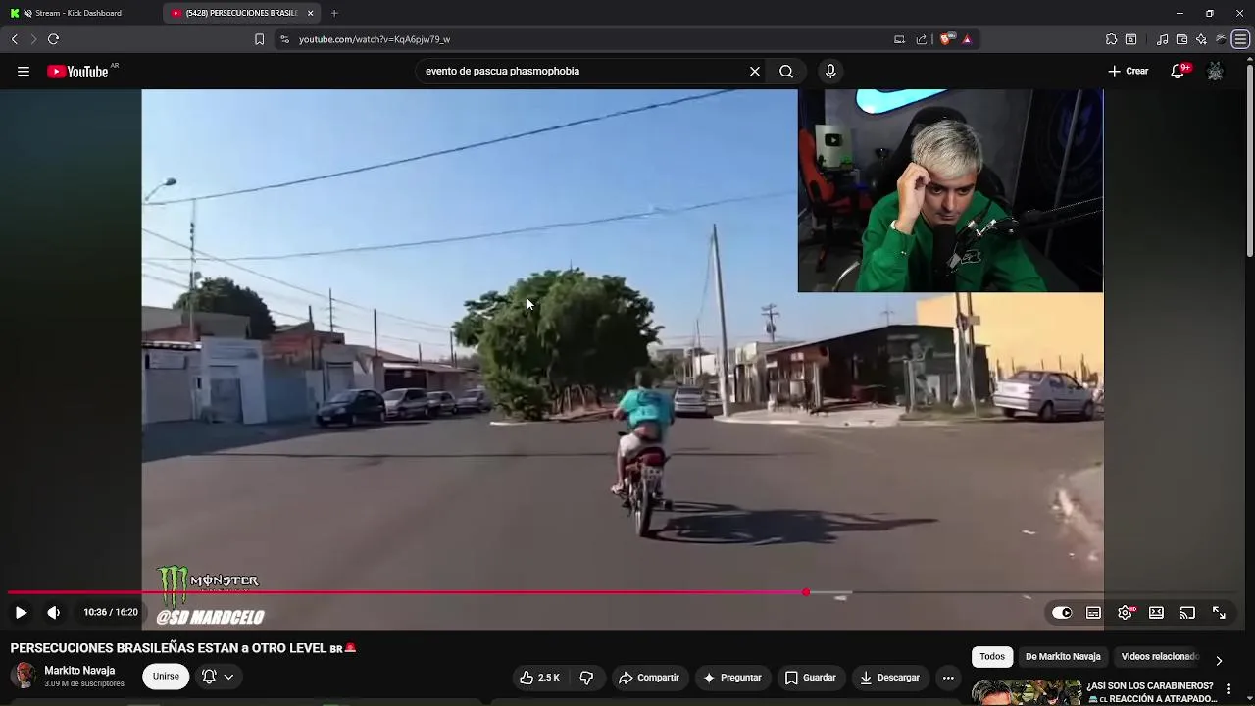Click the browser address bar URL
1255x706 pixels.
(375, 39)
